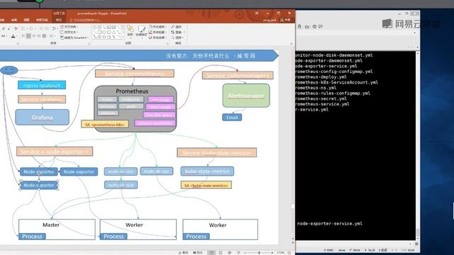Click the zoom in plus button
Screen dimensions: 454x255
272,253
